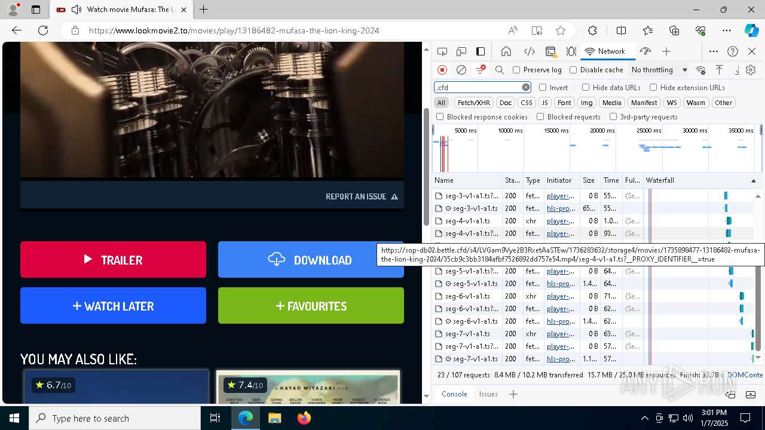Click the FAVOURITES button
The height and width of the screenshot is (430, 765).
pos(311,306)
